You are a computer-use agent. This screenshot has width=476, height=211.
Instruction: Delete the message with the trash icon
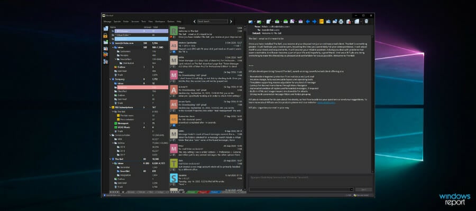tap(367, 22)
